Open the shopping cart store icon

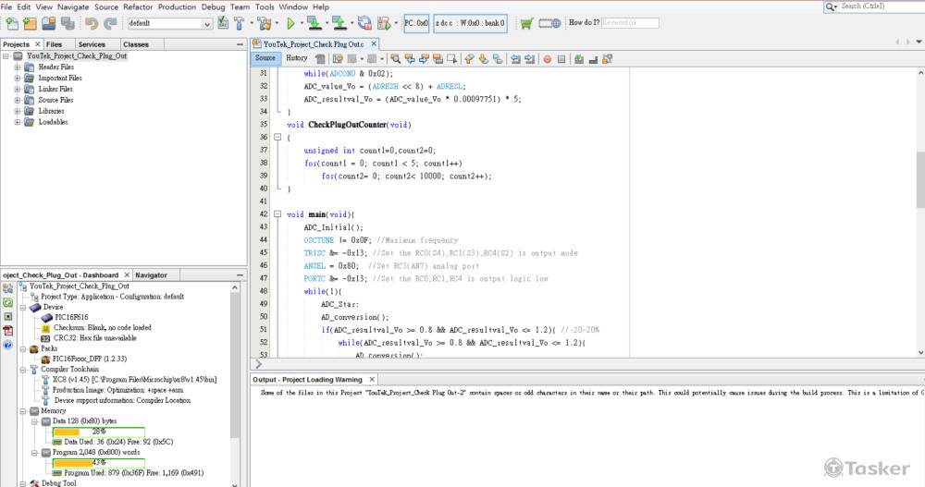(x=526, y=23)
